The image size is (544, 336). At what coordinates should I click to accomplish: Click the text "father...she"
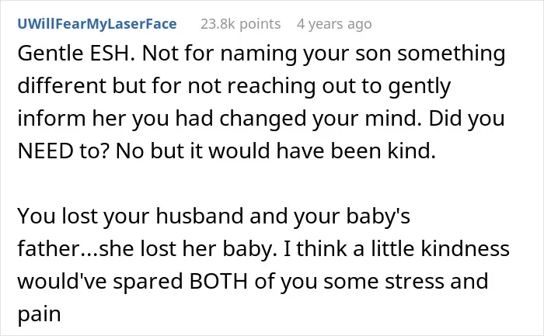[x=75, y=249]
